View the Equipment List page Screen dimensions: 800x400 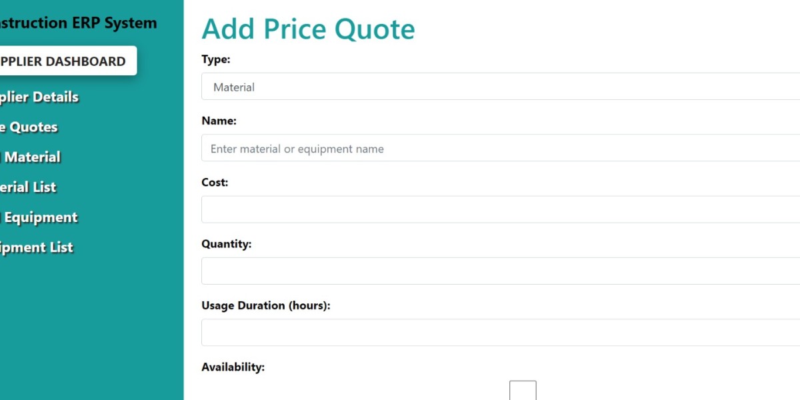pos(36,247)
